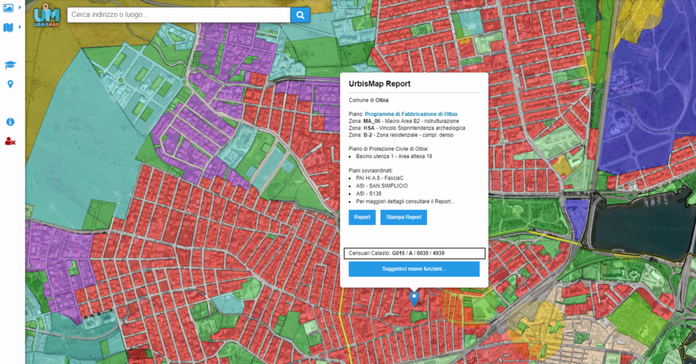
Task: Click Suggerisci nuove funzioni button
Action: (x=414, y=269)
